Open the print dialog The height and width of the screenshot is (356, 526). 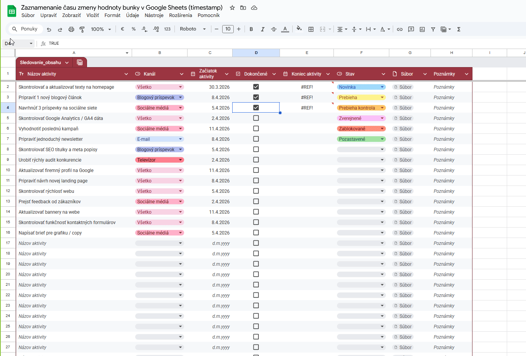pos(71,29)
